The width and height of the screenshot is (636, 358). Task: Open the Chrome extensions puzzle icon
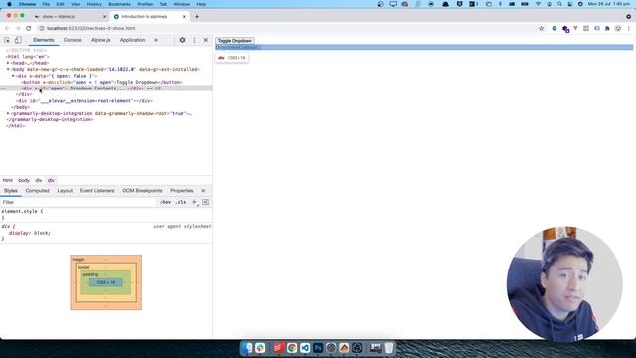(x=607, y=28)
